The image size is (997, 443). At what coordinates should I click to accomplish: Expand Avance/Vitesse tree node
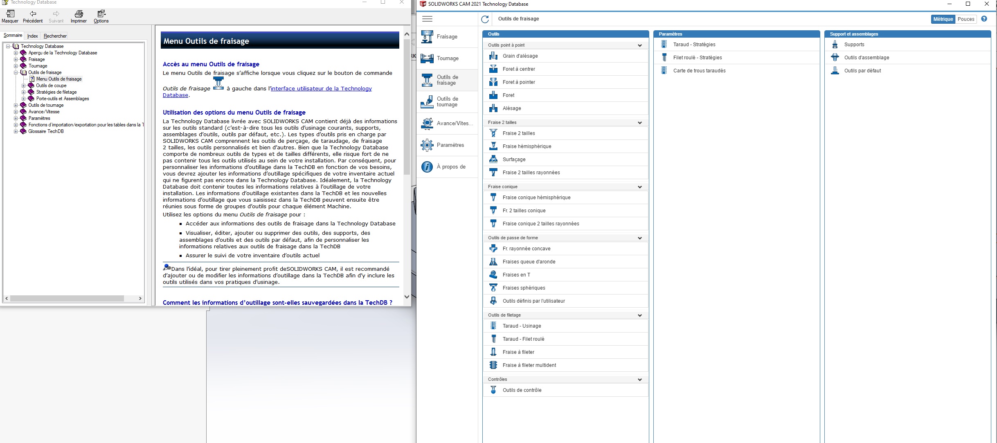click(x=16, y=112)
